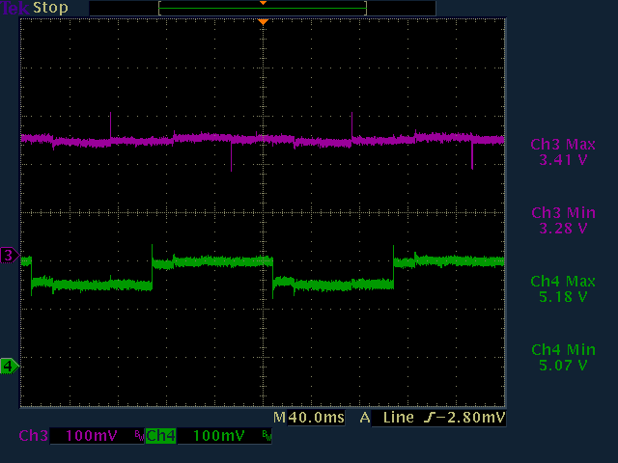Click the green-bracketed record view bar
This screenshot has height=463, width=618.
[x=262, y=8]
